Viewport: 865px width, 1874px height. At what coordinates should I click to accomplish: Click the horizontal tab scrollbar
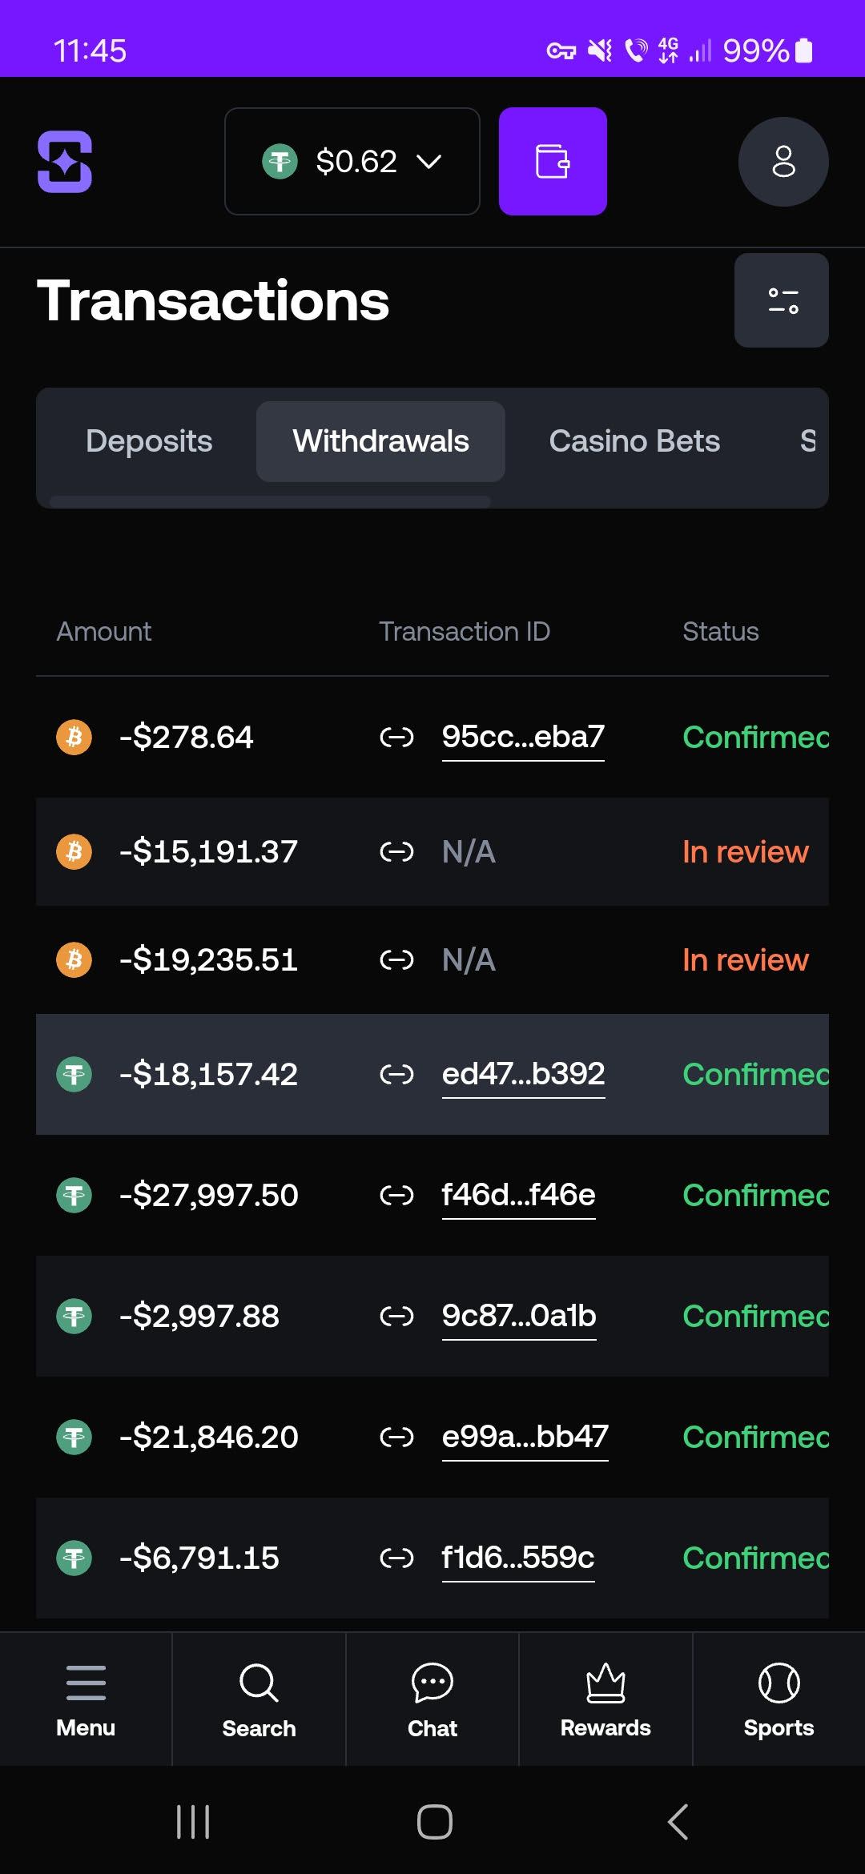coord(270,502)
